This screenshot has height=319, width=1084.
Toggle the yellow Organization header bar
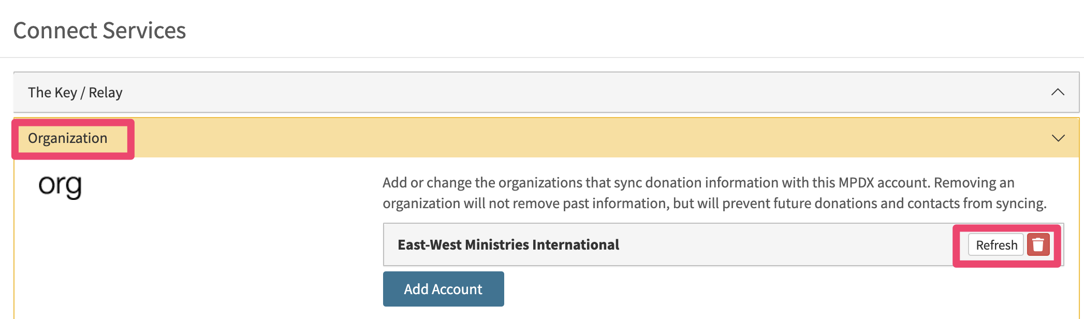[x=546, y=138]
